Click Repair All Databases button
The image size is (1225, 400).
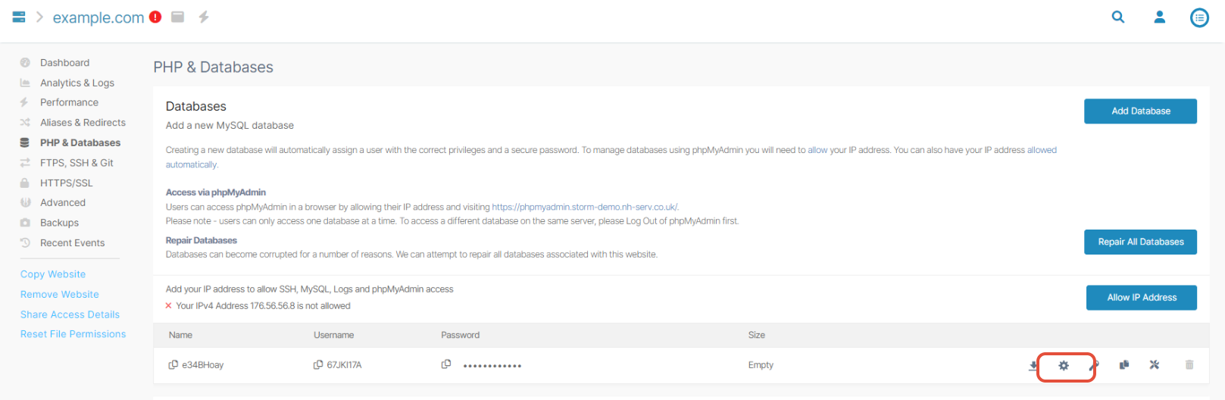pyautogui.click(x=1140, y=242)
